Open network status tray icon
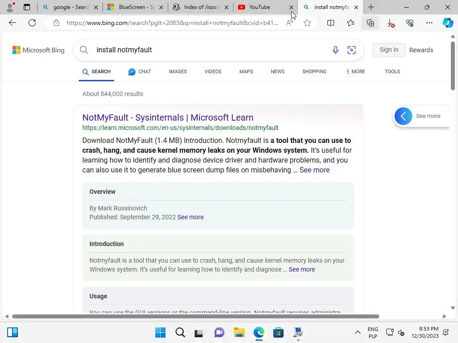Screen dimensions: 458x343 [390, 332]
